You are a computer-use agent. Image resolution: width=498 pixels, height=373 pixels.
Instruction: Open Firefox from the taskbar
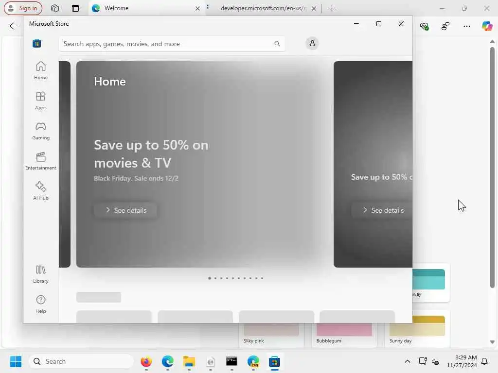[x=146, y=361]
